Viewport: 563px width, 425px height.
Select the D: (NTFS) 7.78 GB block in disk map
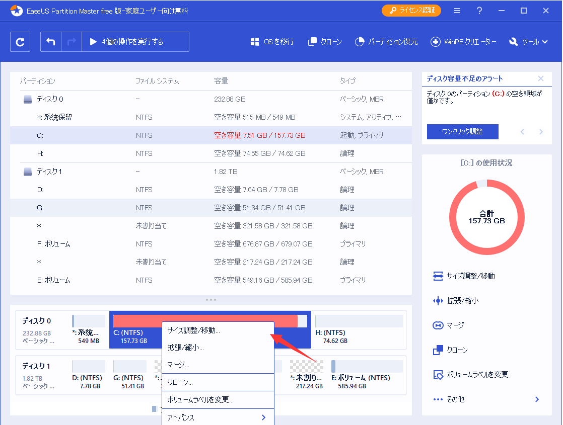pyautogui.click(x=88, y=375)
